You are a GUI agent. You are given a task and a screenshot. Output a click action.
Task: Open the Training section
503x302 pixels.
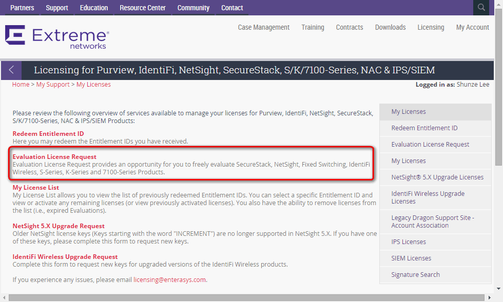pyautogui.click(x=313, y=27)
